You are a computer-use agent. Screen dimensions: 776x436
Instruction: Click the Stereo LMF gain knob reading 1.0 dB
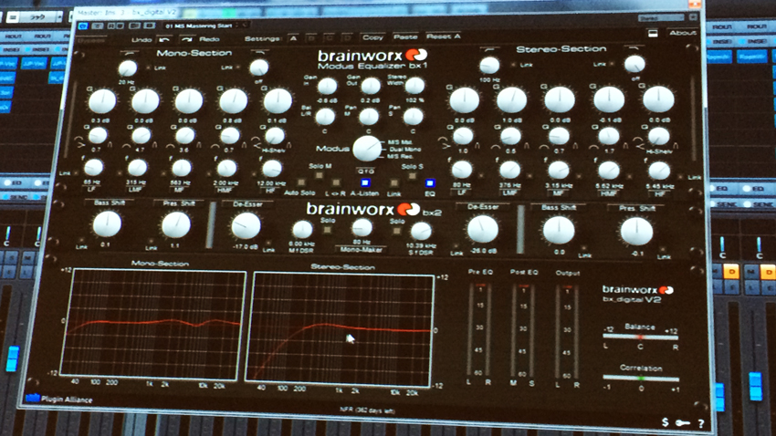point(512,100)
